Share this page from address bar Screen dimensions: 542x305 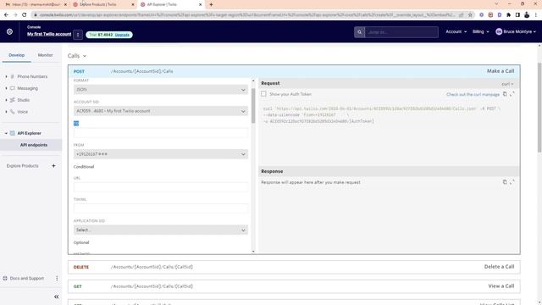461,15
